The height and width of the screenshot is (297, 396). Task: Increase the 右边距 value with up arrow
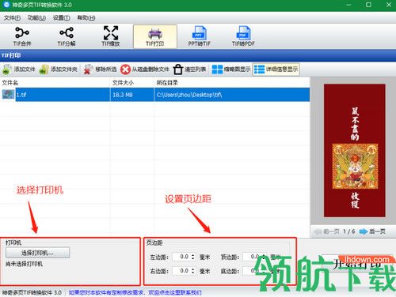[x=193, y=269]
